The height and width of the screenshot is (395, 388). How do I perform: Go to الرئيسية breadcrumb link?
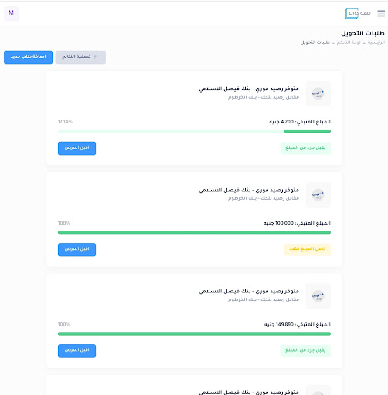376,42
